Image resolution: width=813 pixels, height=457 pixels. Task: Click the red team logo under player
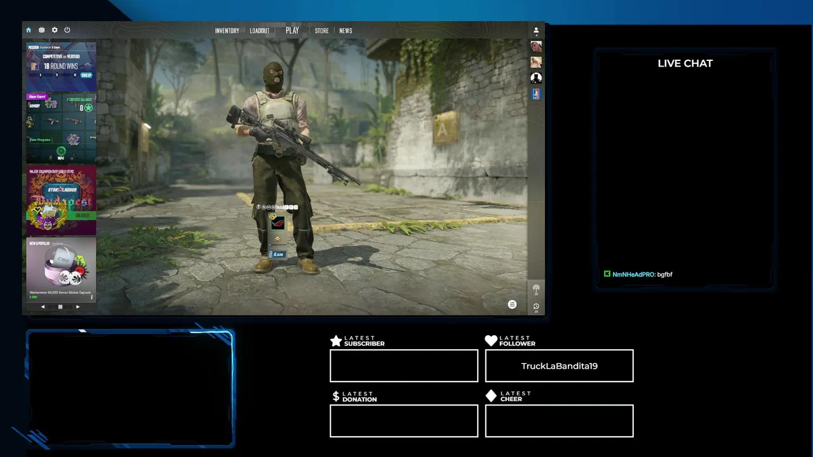tap(278, 223)
